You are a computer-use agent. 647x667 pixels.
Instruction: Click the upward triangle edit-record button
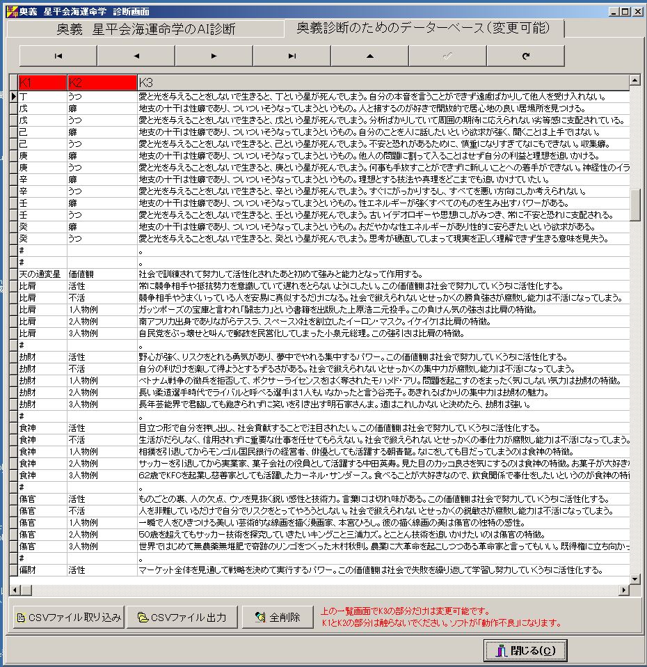(370, 56)
